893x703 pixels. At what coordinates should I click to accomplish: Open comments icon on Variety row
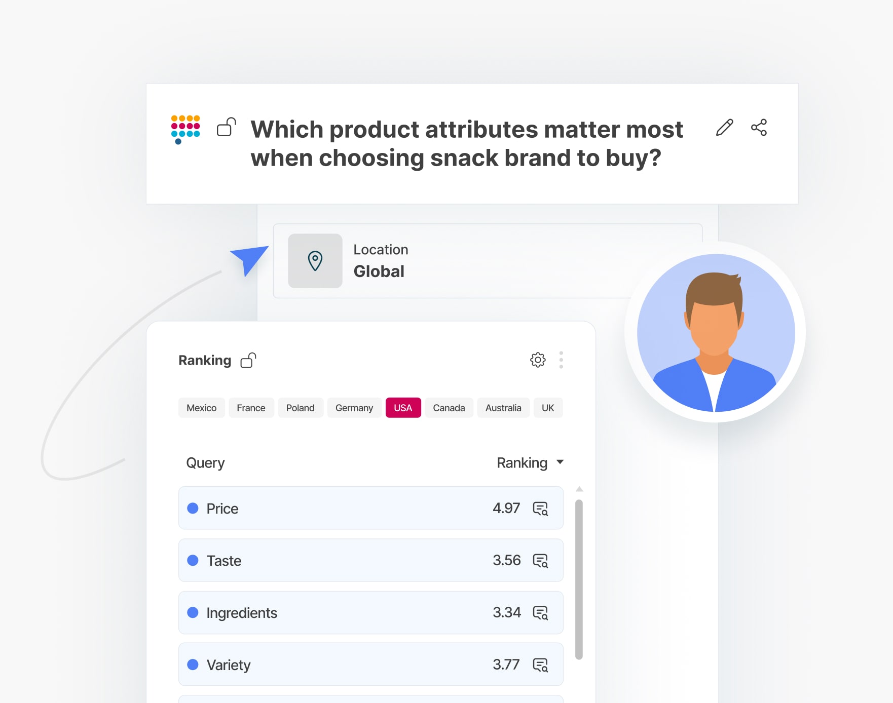point(540,665)
